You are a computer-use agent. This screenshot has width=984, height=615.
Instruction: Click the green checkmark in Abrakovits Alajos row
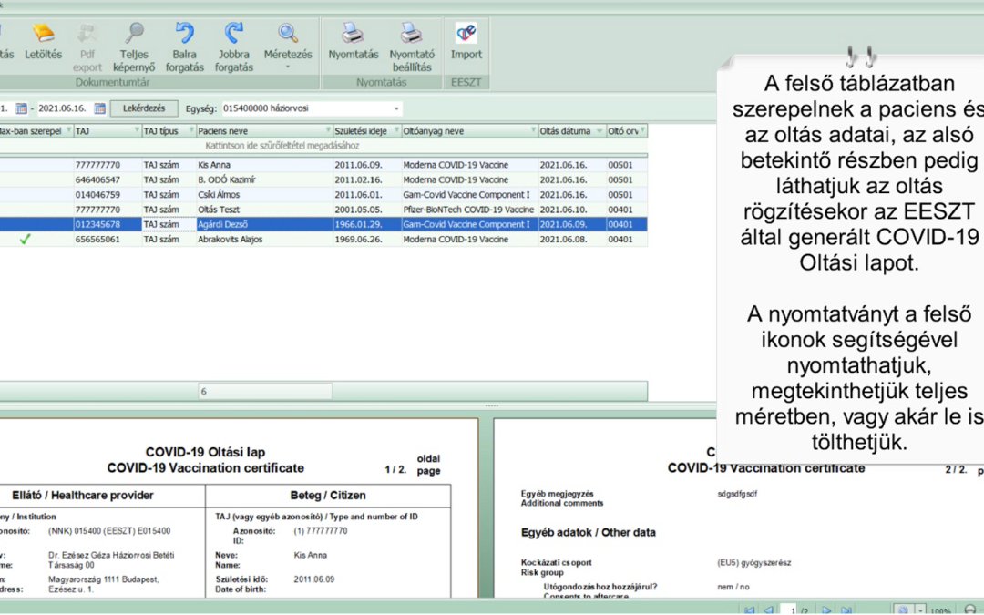coord(25,240)
